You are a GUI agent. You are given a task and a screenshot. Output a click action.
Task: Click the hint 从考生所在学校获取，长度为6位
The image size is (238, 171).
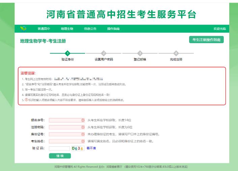[110, 127]
